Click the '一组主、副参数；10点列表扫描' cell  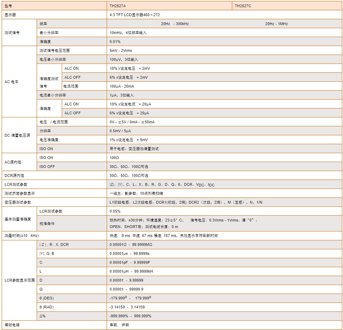tap(224, 194)
